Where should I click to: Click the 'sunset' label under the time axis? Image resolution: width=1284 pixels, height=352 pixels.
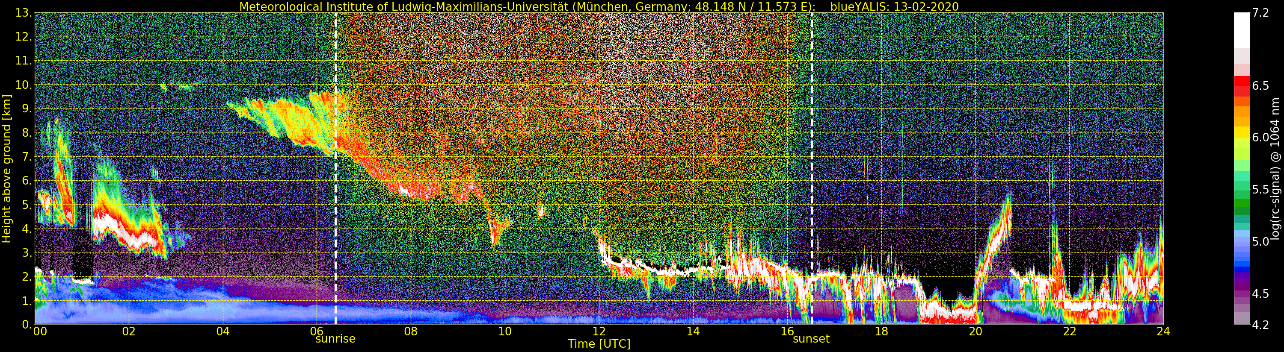coord(811,339)
